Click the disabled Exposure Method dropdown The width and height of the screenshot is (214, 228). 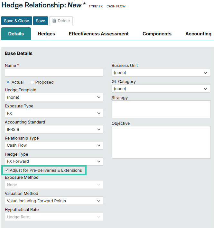click(54, 185)
